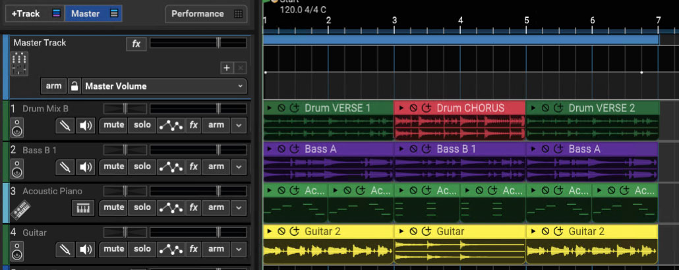Arm Drum Mix B for recording
This screenshot has height=270, width=679.
pos(216,125)
